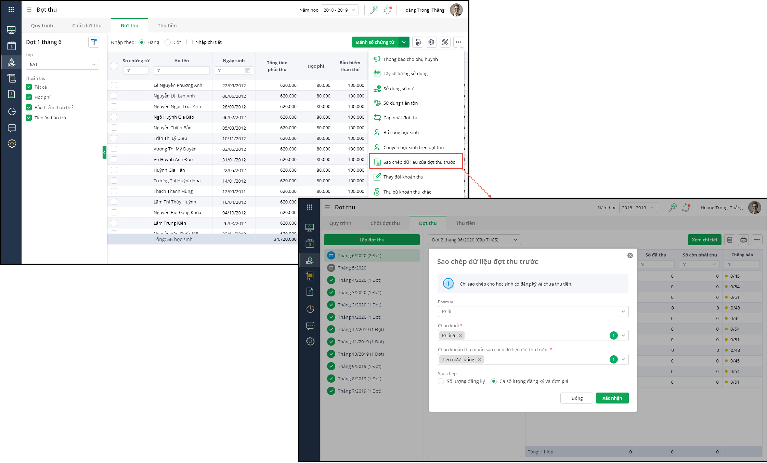Click the Họ tên filter input field
The width and height of the screenshot is (767, 463).
184,70
